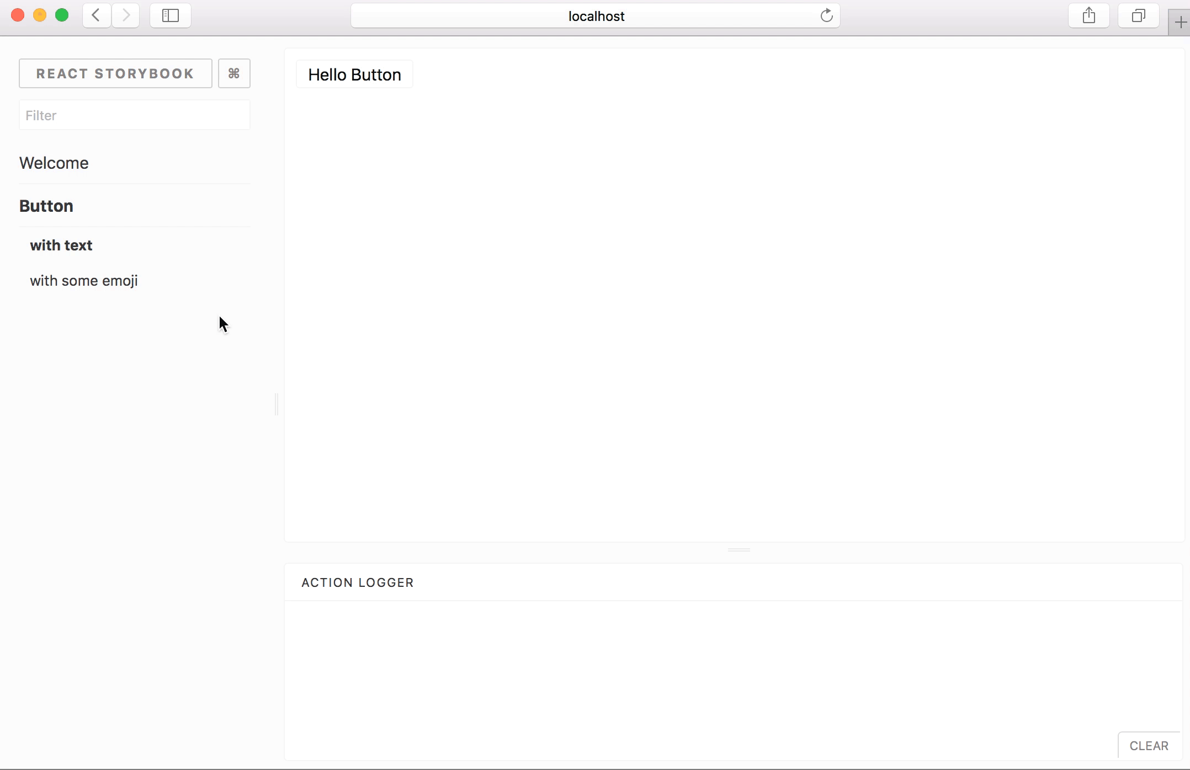Click the localhost address bar
Image resolution: width=1190 pixels, height=770 pixels.
[596, 15]
